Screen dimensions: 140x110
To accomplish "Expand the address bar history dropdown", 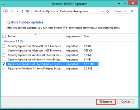I will click(103, 11).
